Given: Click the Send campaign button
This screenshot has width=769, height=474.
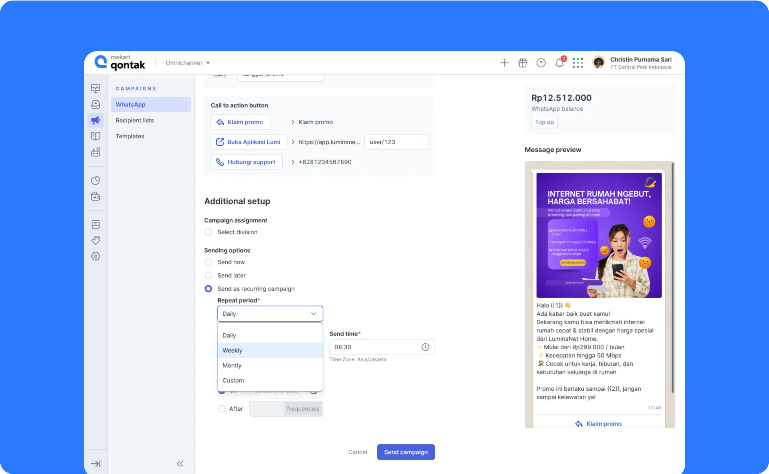Looking at the screenshot, I should (x=406, y=452).
